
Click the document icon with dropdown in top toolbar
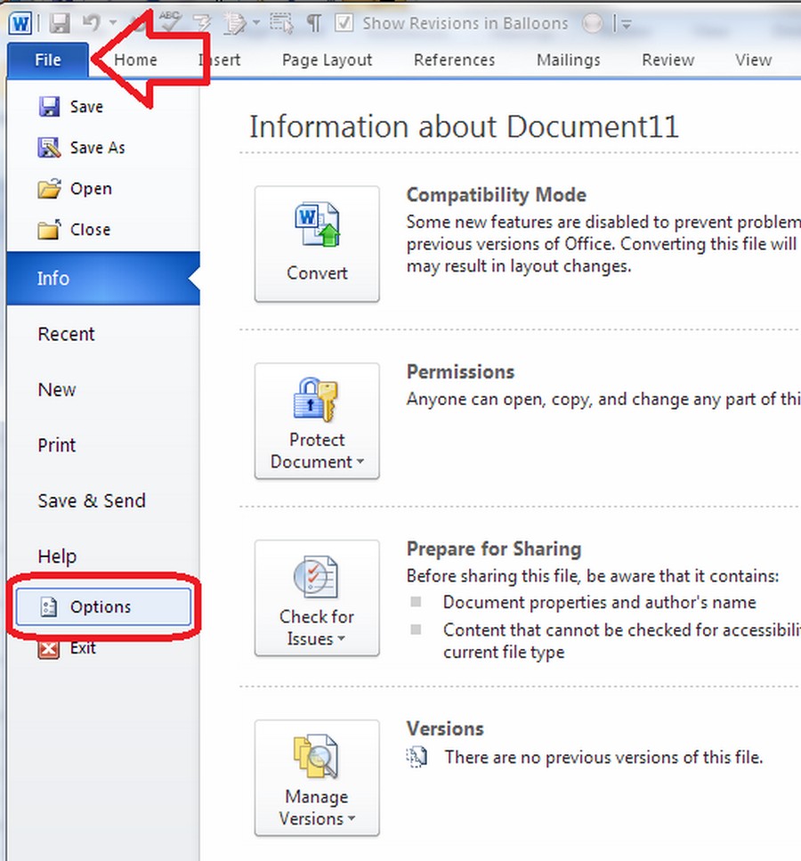236,24
